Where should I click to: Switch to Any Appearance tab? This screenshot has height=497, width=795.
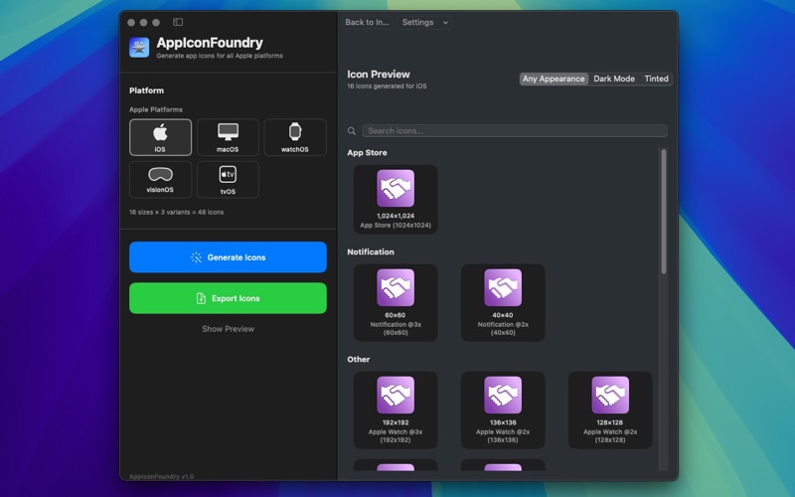click(x=554, y=79)
